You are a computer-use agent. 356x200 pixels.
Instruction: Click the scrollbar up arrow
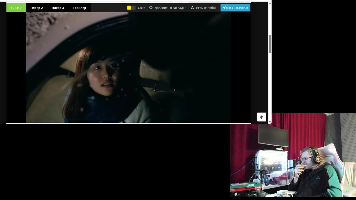click(270, 3)
